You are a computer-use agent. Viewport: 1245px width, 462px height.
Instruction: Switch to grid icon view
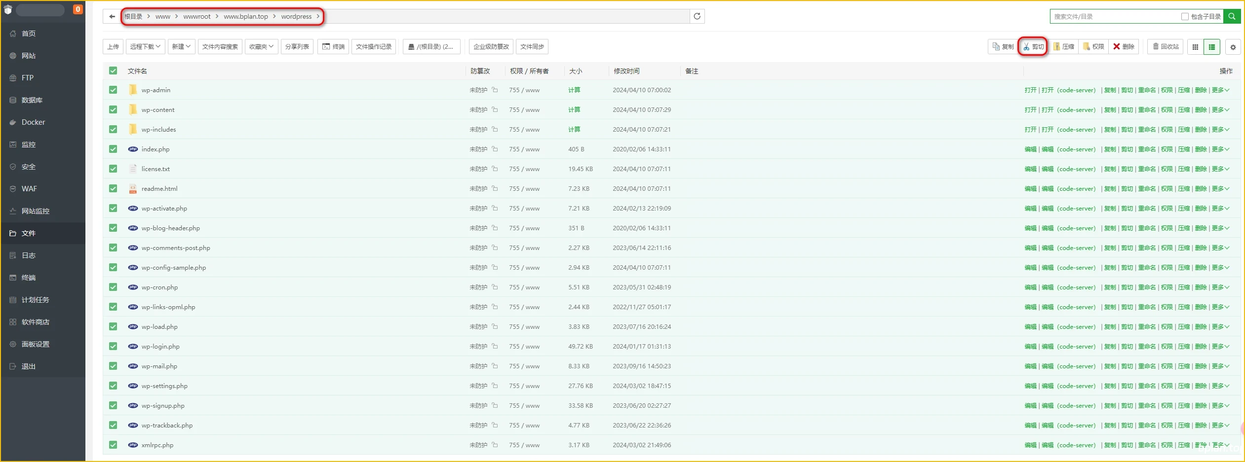tap(1195, 47)
